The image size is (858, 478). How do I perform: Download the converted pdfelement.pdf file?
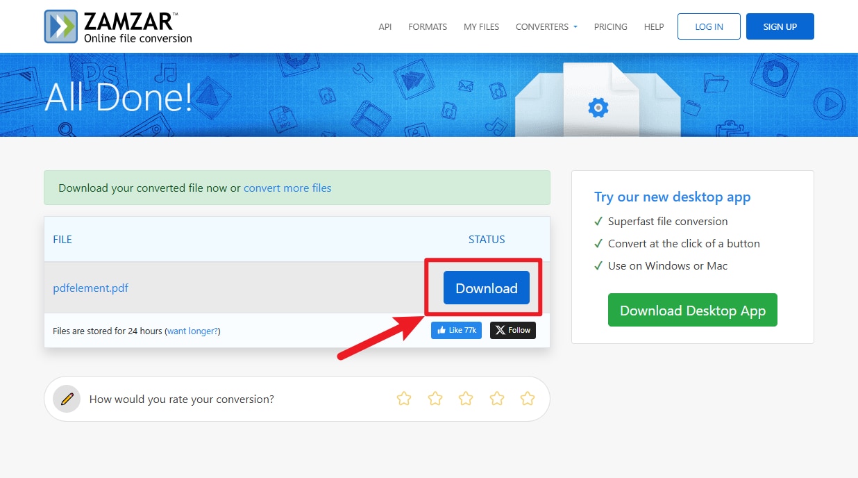pyautogui.click(x=486, y=288)
